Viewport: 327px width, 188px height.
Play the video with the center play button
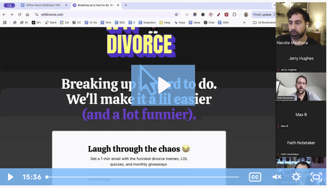click(163, 85)
